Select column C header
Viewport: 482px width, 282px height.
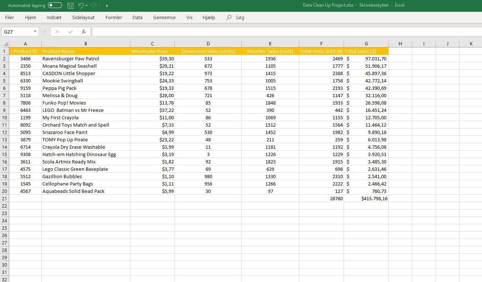tap(152, 44)
